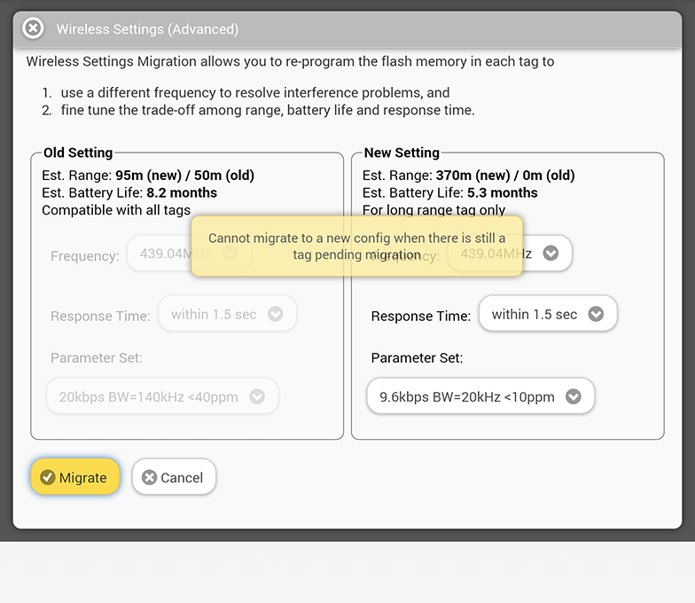Click the 'Wireless Settings (Advanced)' title text

147,29
